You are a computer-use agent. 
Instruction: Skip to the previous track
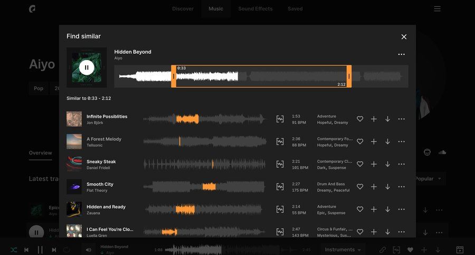[27, 250]
